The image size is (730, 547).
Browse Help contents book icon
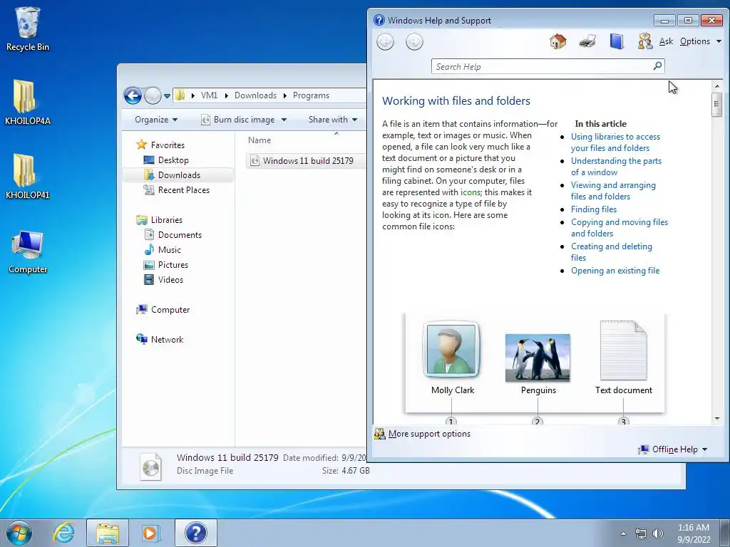617,41
